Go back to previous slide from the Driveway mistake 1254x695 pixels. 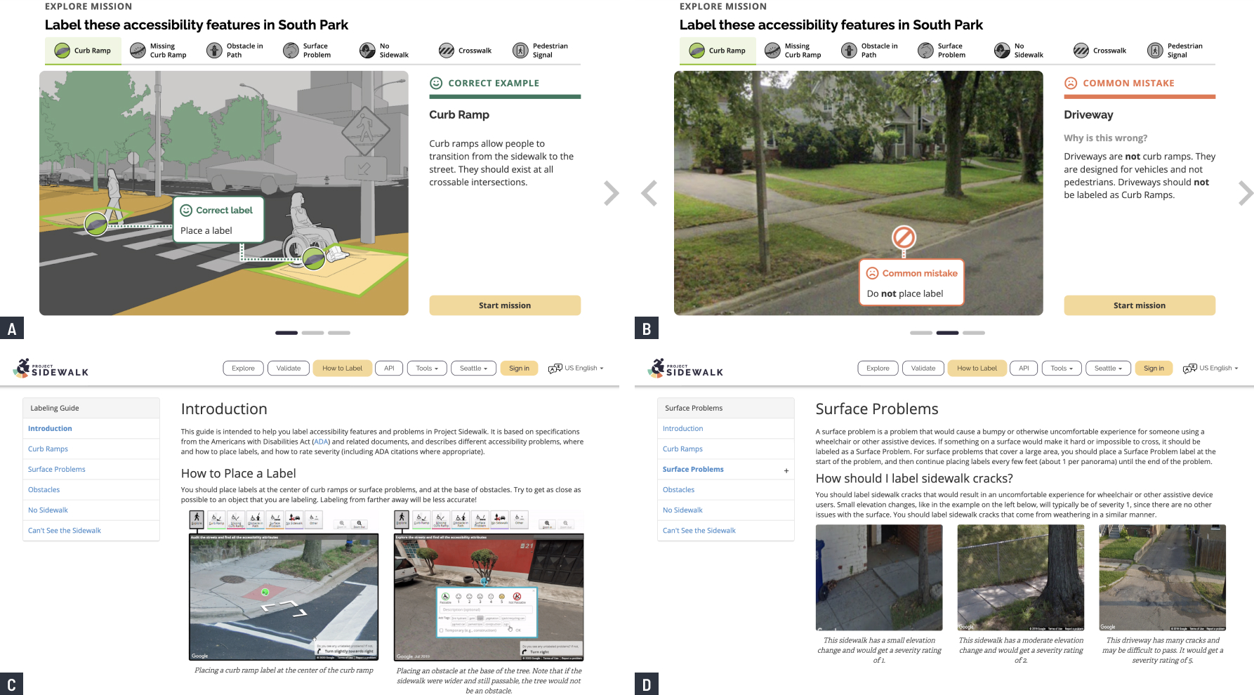pyautogui.click(x=649, y=193)
